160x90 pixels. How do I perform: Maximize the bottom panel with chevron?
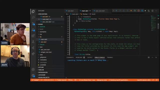(x=152, y=57)
